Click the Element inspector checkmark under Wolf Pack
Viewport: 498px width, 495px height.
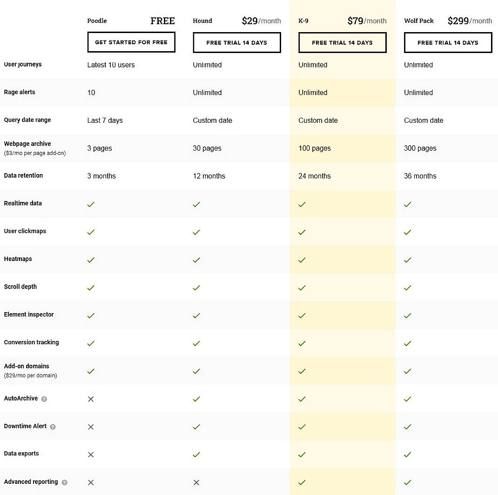[407, 315]
